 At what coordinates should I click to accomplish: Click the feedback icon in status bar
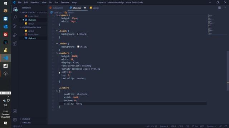tap(220, 126)
